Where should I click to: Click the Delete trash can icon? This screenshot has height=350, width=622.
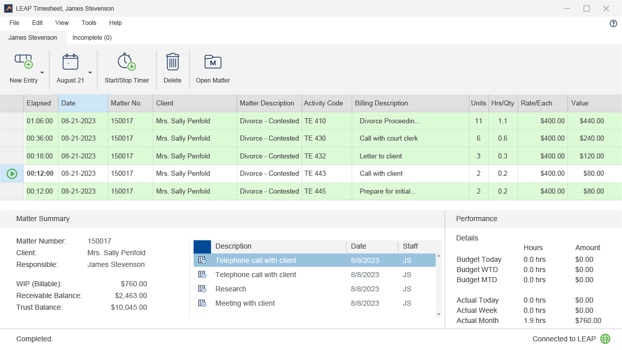click(x=172, y=61)
